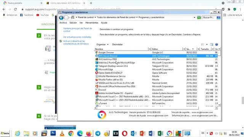Click the change view icon in toolbar
The image size is (244, 137).
(202, 45)
